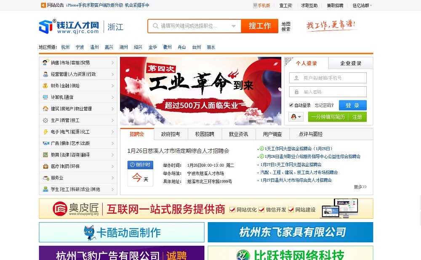Open the 忘记密码? link

[324, 105]
